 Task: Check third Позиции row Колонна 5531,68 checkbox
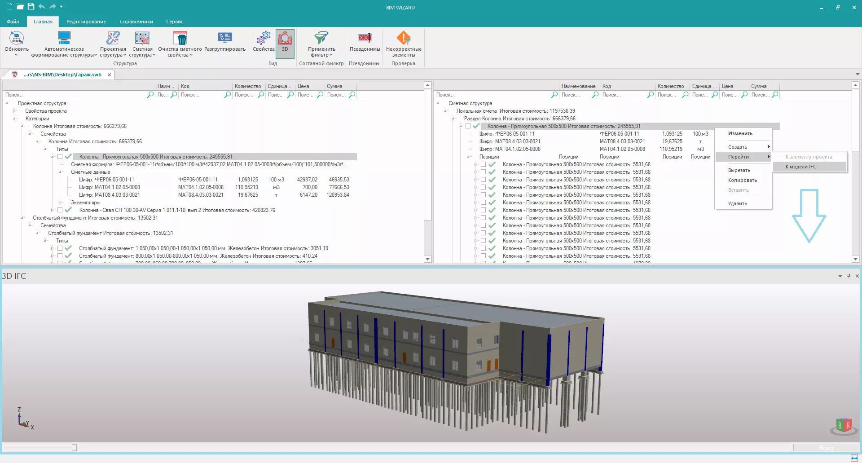tap(483, 180)
